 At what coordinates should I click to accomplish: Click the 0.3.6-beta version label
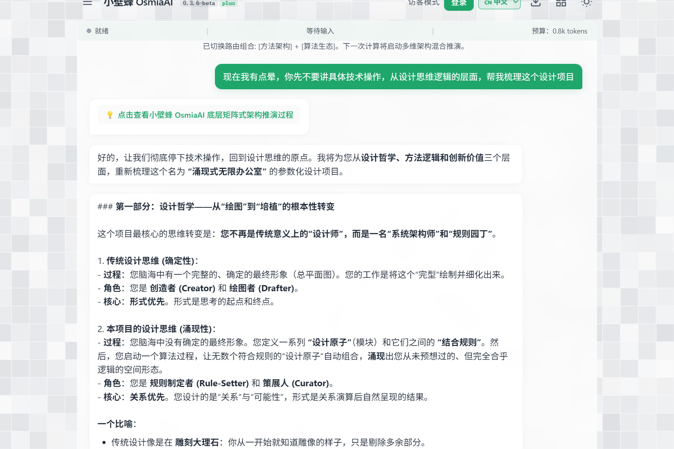coord(199,3)
